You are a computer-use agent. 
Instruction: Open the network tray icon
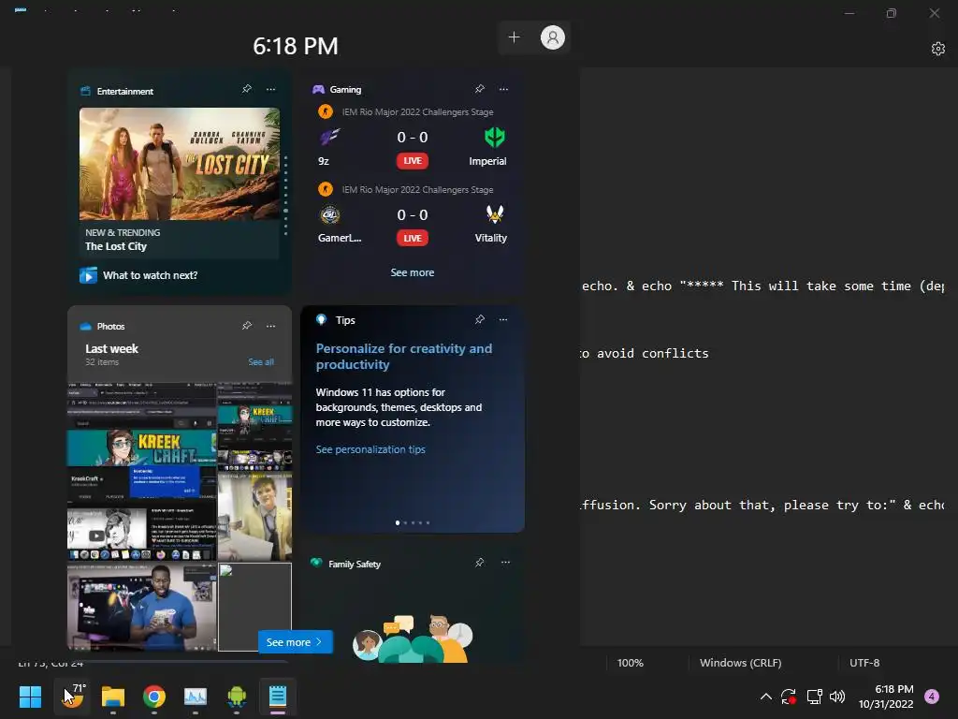[x=814, y=697]
